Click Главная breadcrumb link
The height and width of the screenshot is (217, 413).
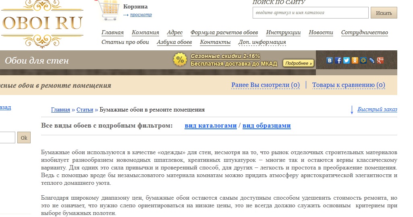pyautogui.click(x=60, y=110)
